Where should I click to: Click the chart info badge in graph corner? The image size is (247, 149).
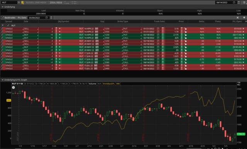[14, 87]
